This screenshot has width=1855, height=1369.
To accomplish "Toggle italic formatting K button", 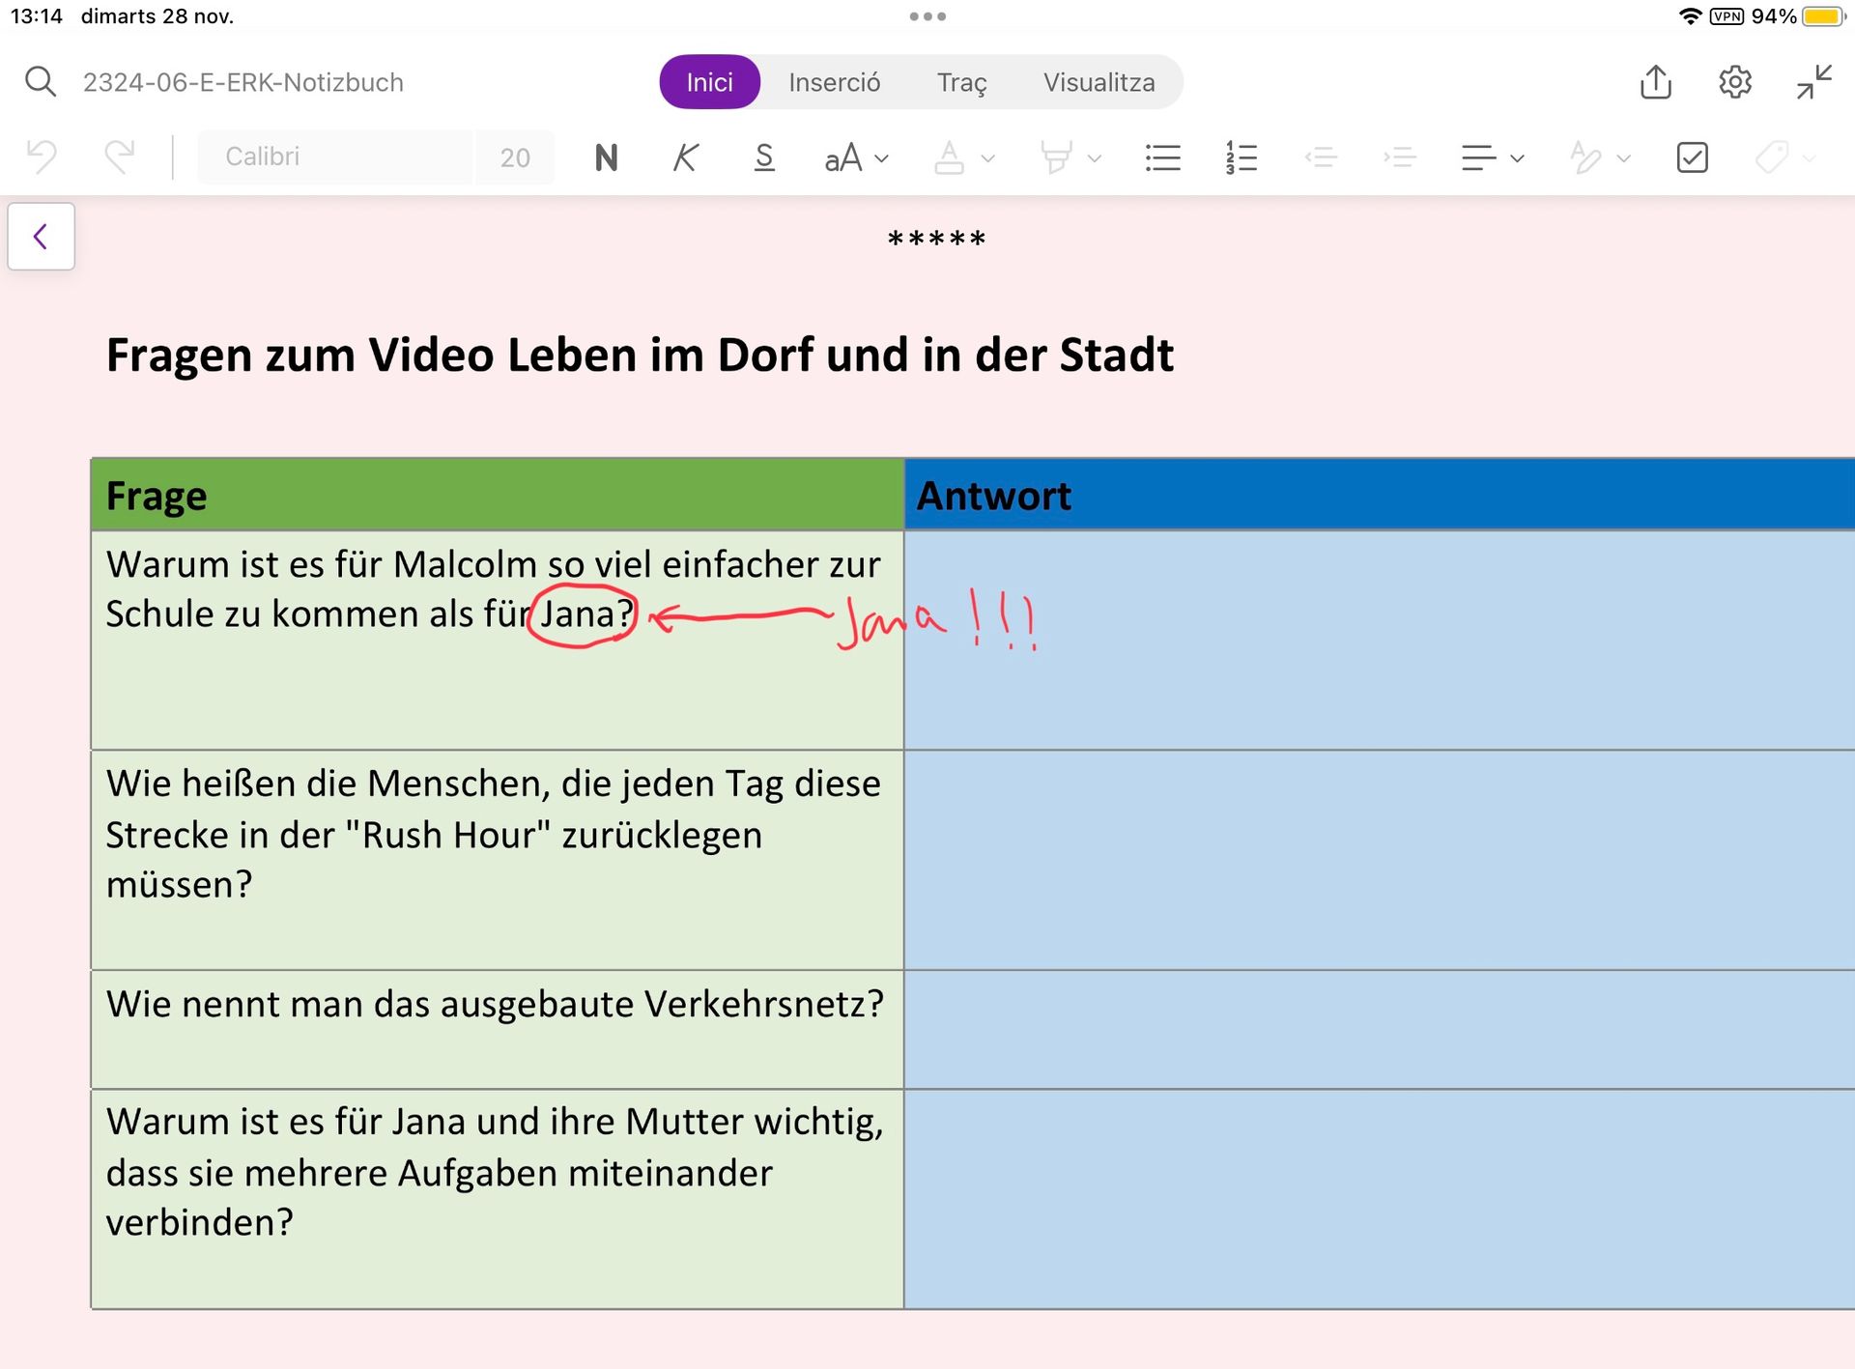I will coord(685,157).
